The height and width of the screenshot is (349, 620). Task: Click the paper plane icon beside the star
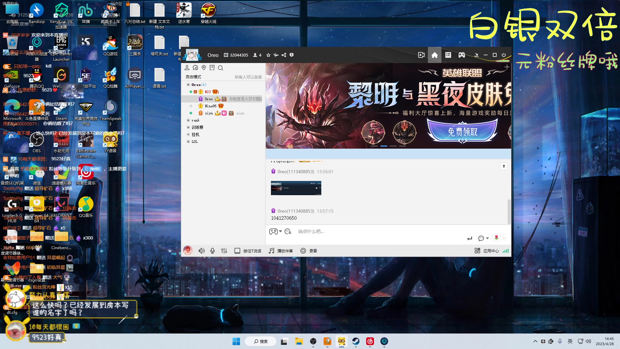276,55
